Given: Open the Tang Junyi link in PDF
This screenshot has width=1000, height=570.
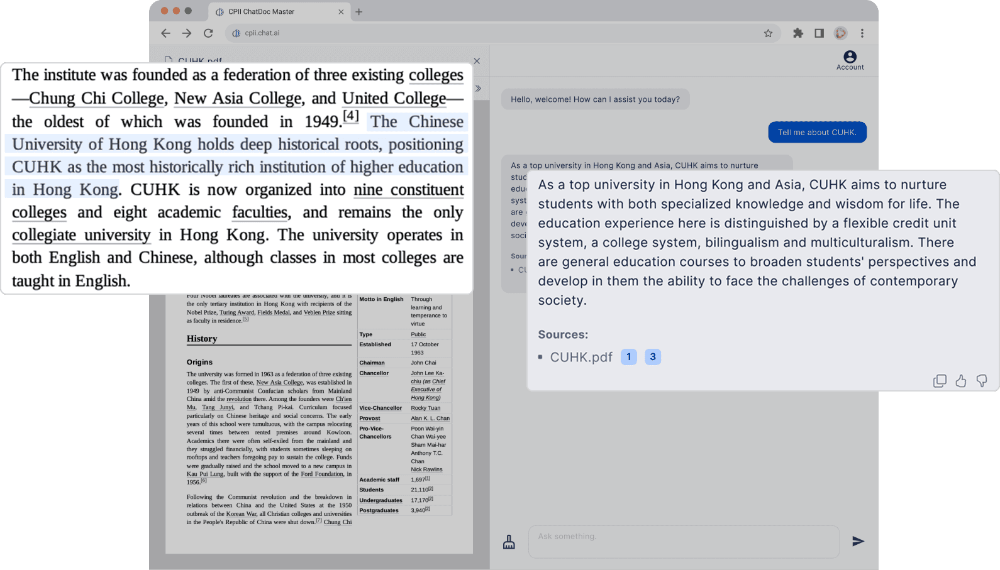Looking at the screenshot, I should click(x=218, y=407).
